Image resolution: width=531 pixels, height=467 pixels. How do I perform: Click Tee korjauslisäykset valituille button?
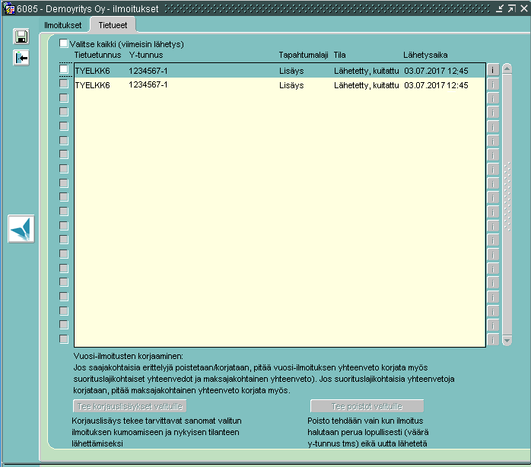tap(129, 406)
